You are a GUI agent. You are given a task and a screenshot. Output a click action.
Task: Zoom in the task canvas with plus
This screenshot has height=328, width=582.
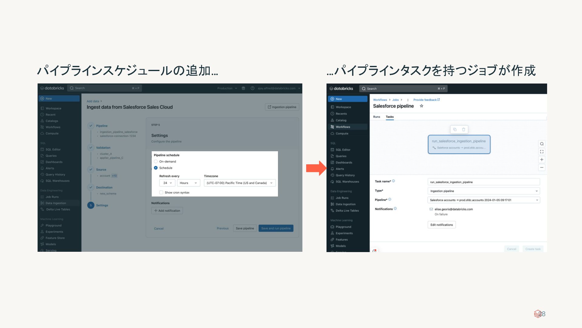(542, 159)
